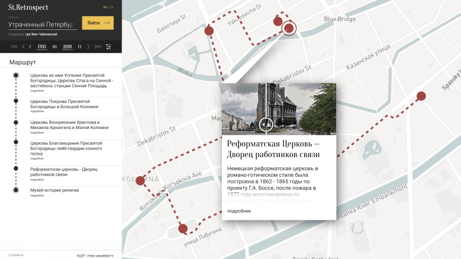
Task: Select Музей истории религии in the route list
Action: coord(54,190)
